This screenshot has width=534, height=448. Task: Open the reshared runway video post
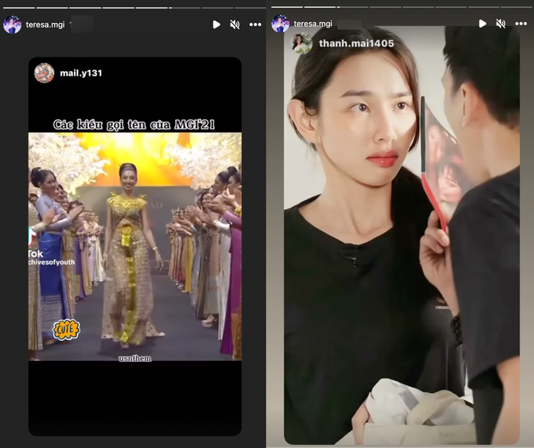click(135, 247)
